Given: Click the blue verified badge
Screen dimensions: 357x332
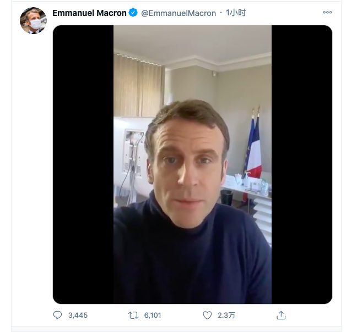Looking at the screenshot, I should tap(133, 13).
